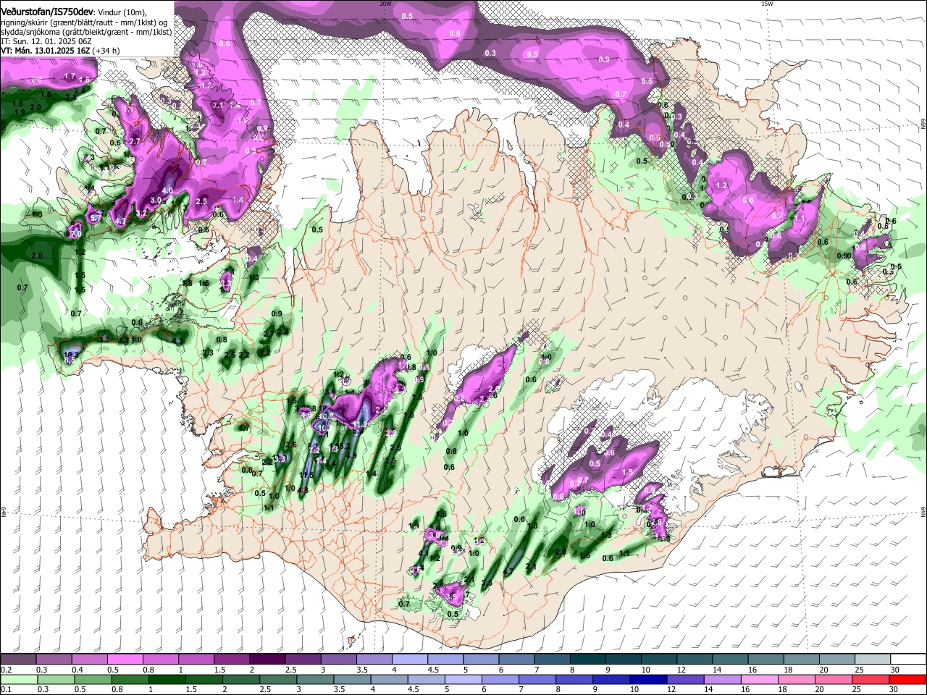Image resolution: width=927 pixels, height=695 pixels.
Task: Pick the dark green lower swatch between 1 and 1.5
Action: point(167,679)
